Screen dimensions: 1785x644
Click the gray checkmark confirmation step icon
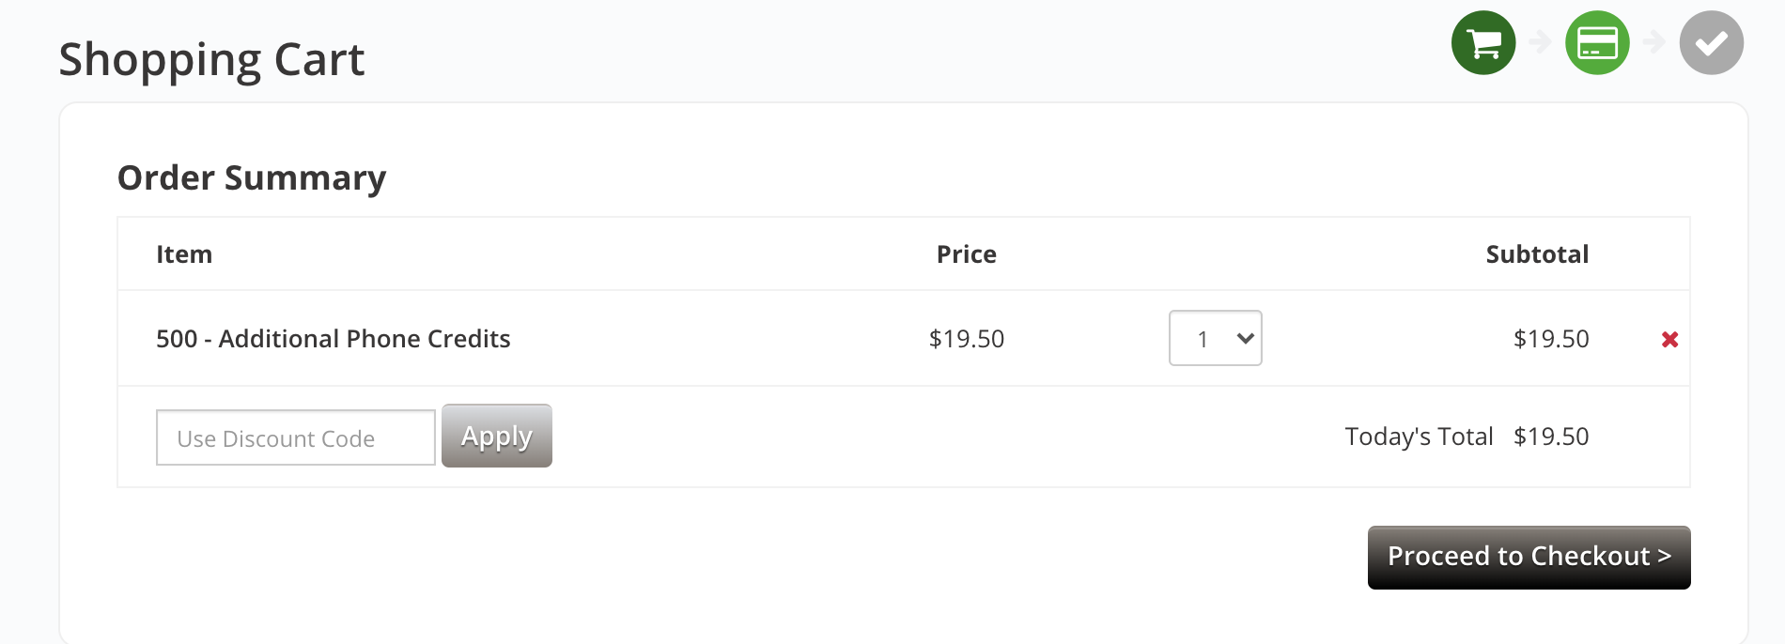pyautogui.click(x=1712, y=42)
